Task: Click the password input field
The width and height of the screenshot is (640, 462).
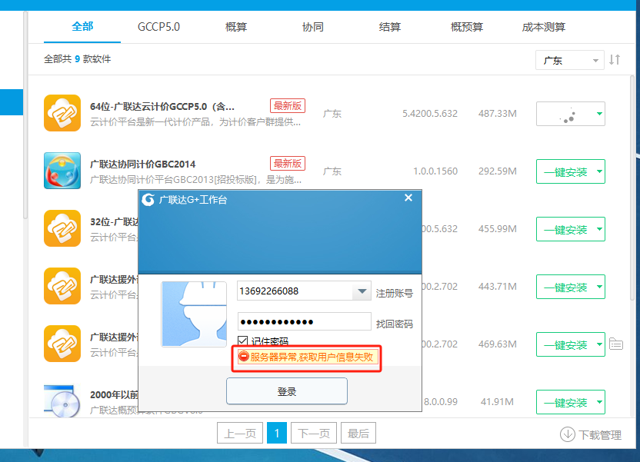Action: tap(304, 322)
